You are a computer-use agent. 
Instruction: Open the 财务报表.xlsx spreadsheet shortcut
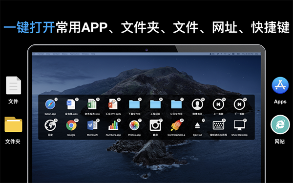[92, 104]
